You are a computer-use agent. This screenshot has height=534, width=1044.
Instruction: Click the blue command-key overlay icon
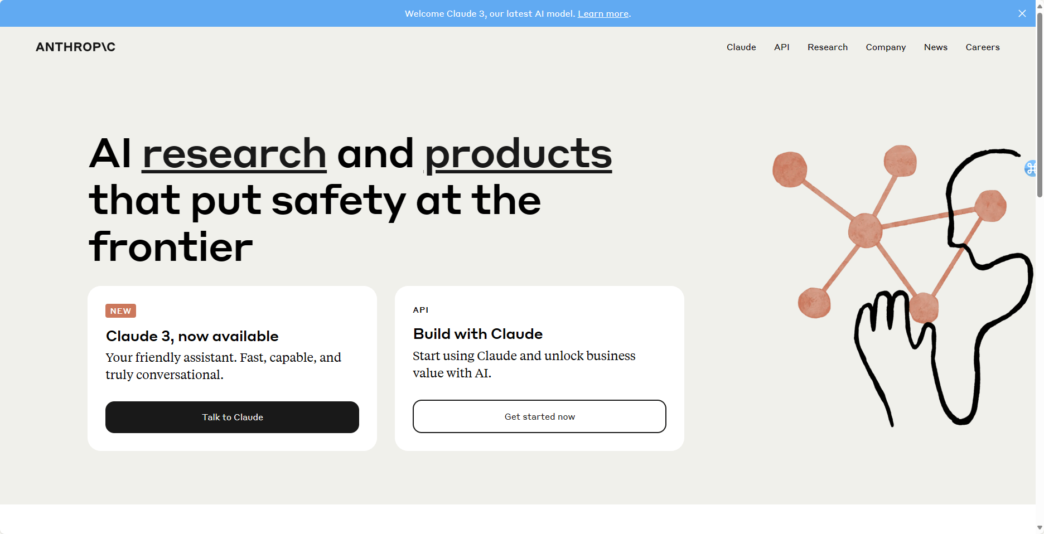[1031, 169]
